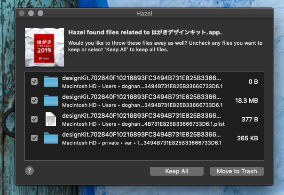284x195 pixels.
Task: Click the designKit file name in the 18.3 MB row
Action: [142, 97]
